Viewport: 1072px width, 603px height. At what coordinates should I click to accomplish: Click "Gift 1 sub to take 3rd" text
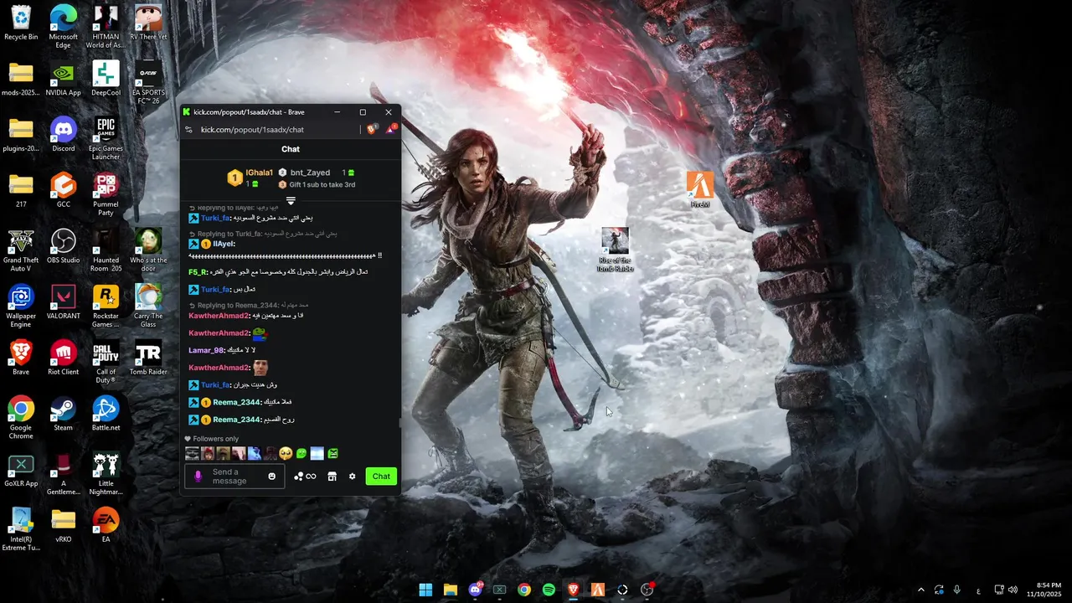click(322, 184)
